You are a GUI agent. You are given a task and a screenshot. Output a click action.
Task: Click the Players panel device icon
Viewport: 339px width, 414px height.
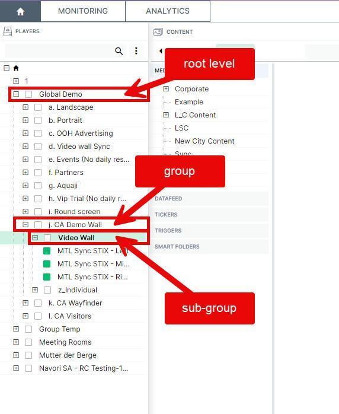click(x=8, y=31)
